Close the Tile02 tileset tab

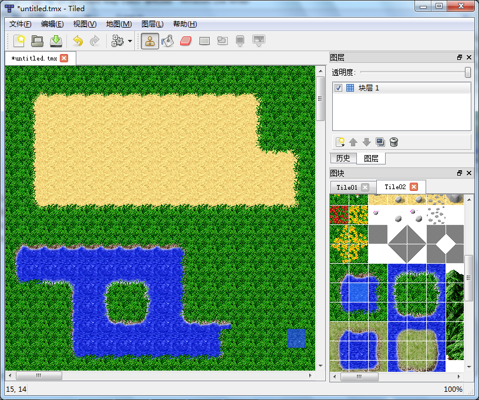pos(414,187)
